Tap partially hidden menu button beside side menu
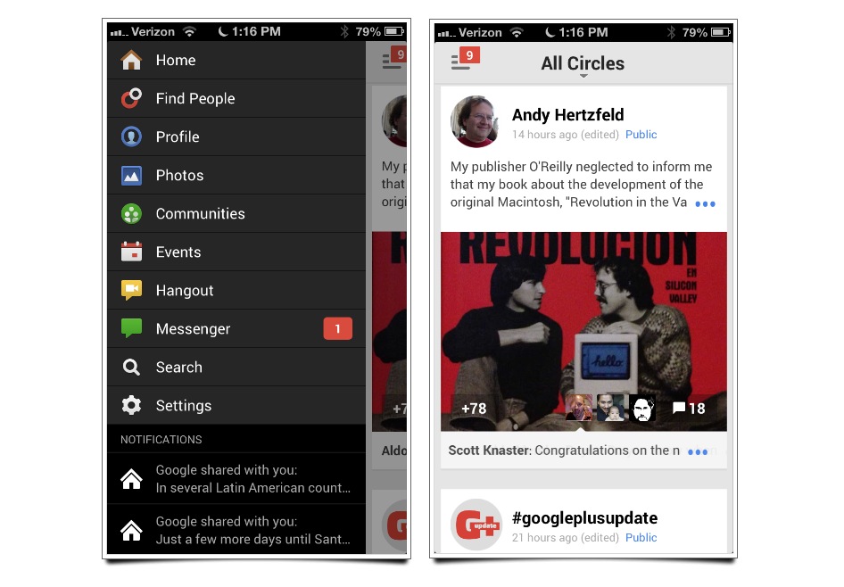 tap(393, 58)
